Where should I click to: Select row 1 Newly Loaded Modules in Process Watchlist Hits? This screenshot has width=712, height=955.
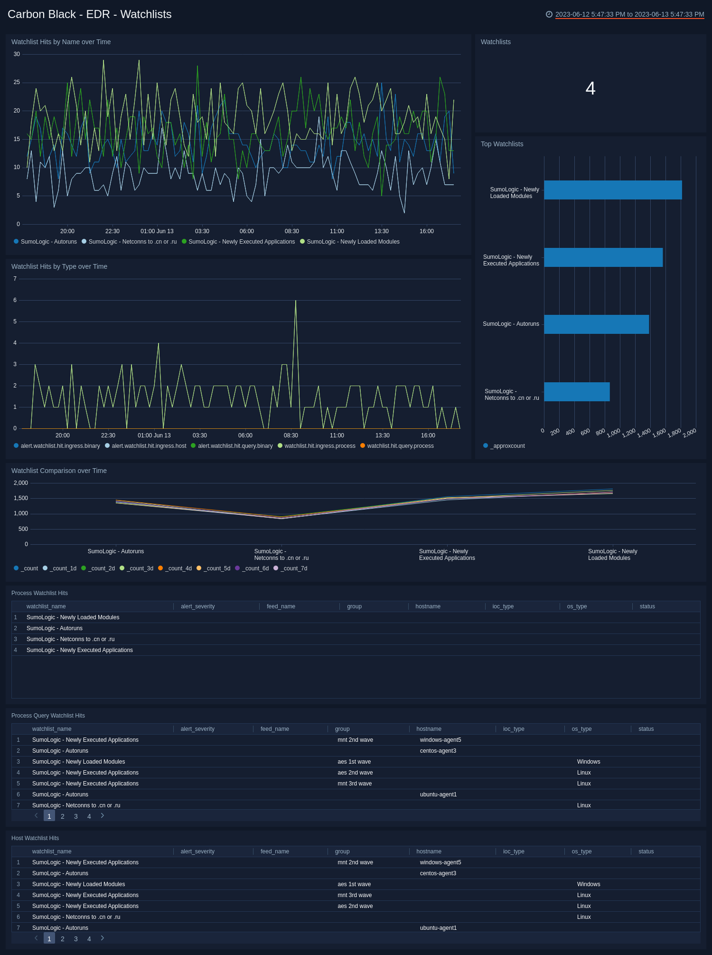point(356,617)
